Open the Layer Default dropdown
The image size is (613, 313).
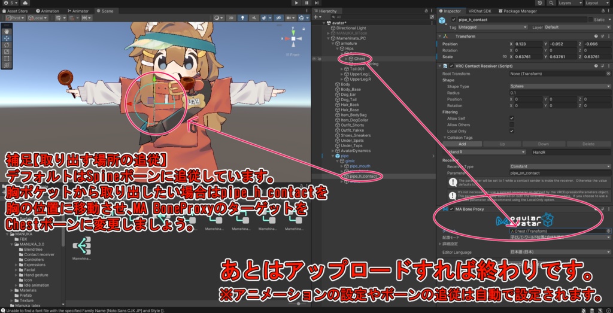click(x=577, y=28)
